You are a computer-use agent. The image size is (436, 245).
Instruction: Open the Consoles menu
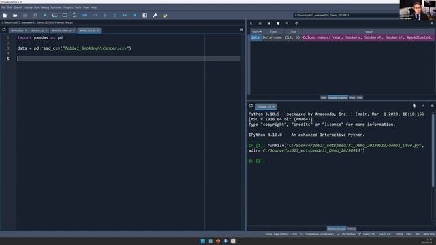tap(56, 7)
